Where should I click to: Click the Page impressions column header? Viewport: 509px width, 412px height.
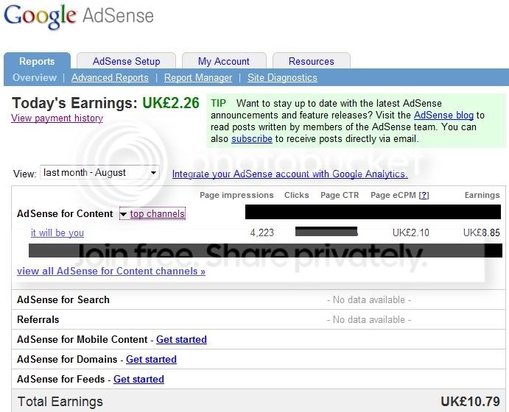236,195
